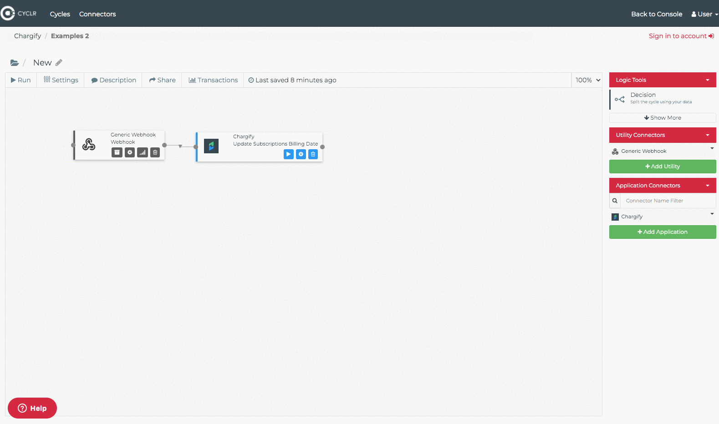Open the 100% zoom dropdown
The width and height of the screenshot is (719, 424).
tap(587, 80)
